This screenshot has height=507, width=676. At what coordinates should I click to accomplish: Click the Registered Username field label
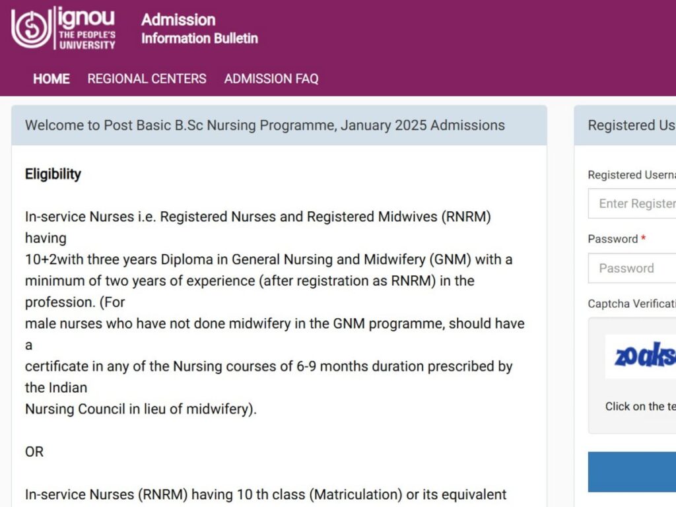pos(631,175)
